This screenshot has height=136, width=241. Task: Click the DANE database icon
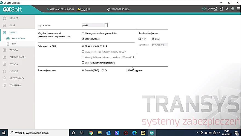(x=4, y=25)
